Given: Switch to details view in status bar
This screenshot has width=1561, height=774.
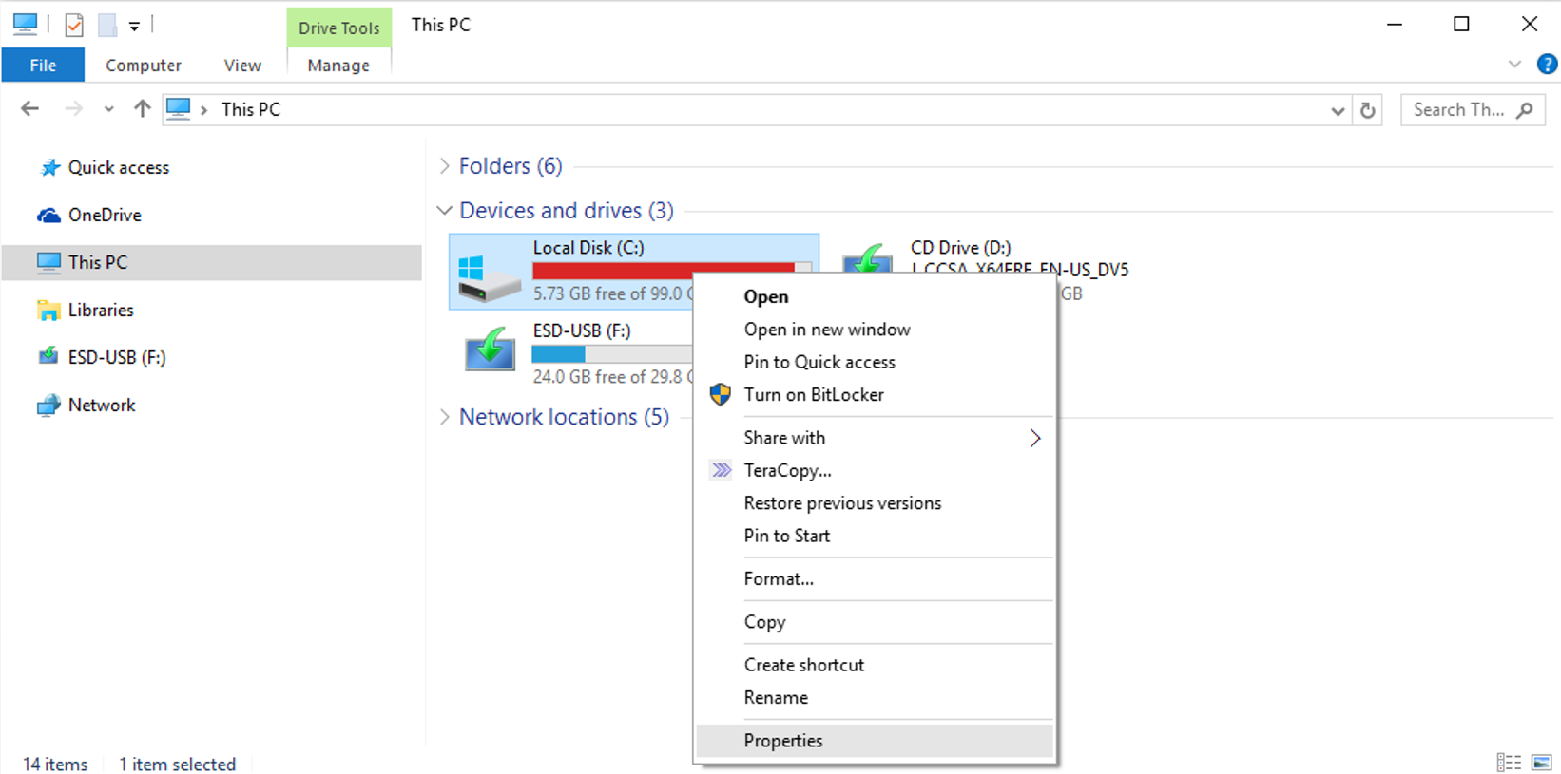Looking at the screenshot, I should pos(1508,763).
